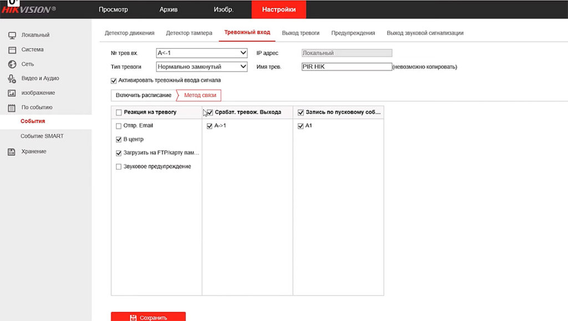Click the изображение picture icon
The image size is (568, 321).
[12, 93]
